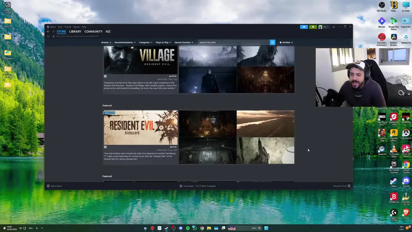
Task: Click the Add a Game plus icon
Action: click(48, 186)
